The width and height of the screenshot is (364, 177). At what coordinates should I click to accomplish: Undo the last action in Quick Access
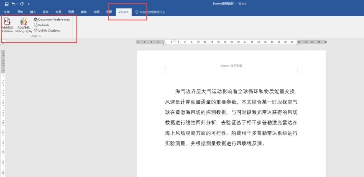pyautogui.click(x=14, y=4)
